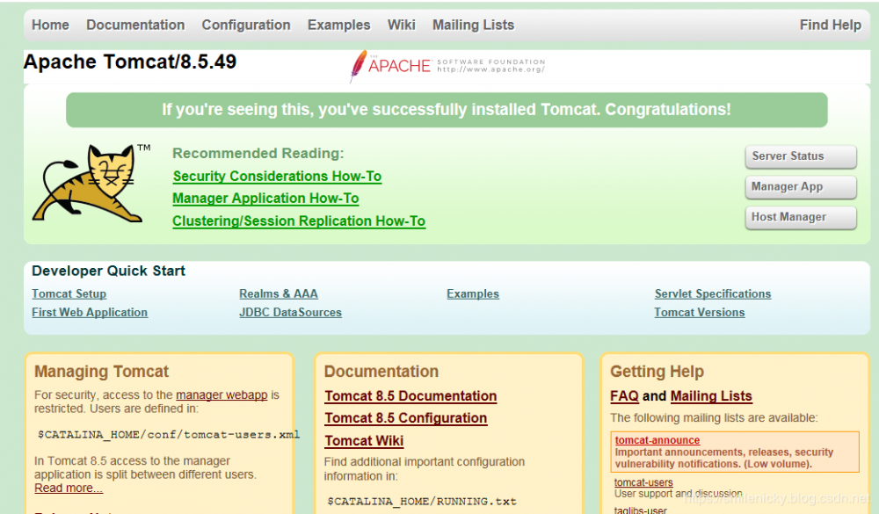This screenshot has width=879, height=514.
Task: Click the Host Manager button
Action: [801, 217]
